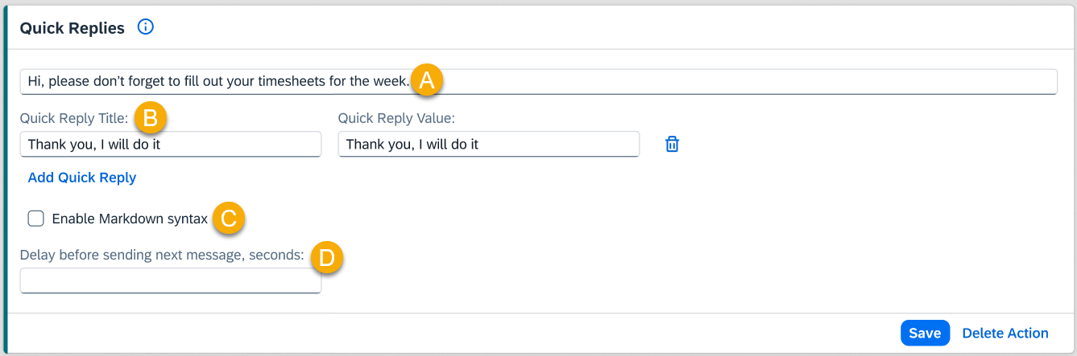Click the Quick Replies heading text
Screen dimensions: 1077x356
72,28
